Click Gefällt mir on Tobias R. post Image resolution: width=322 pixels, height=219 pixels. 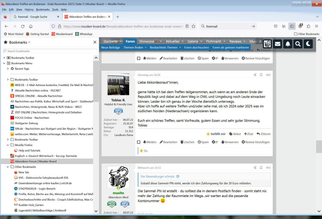point(216,134)
